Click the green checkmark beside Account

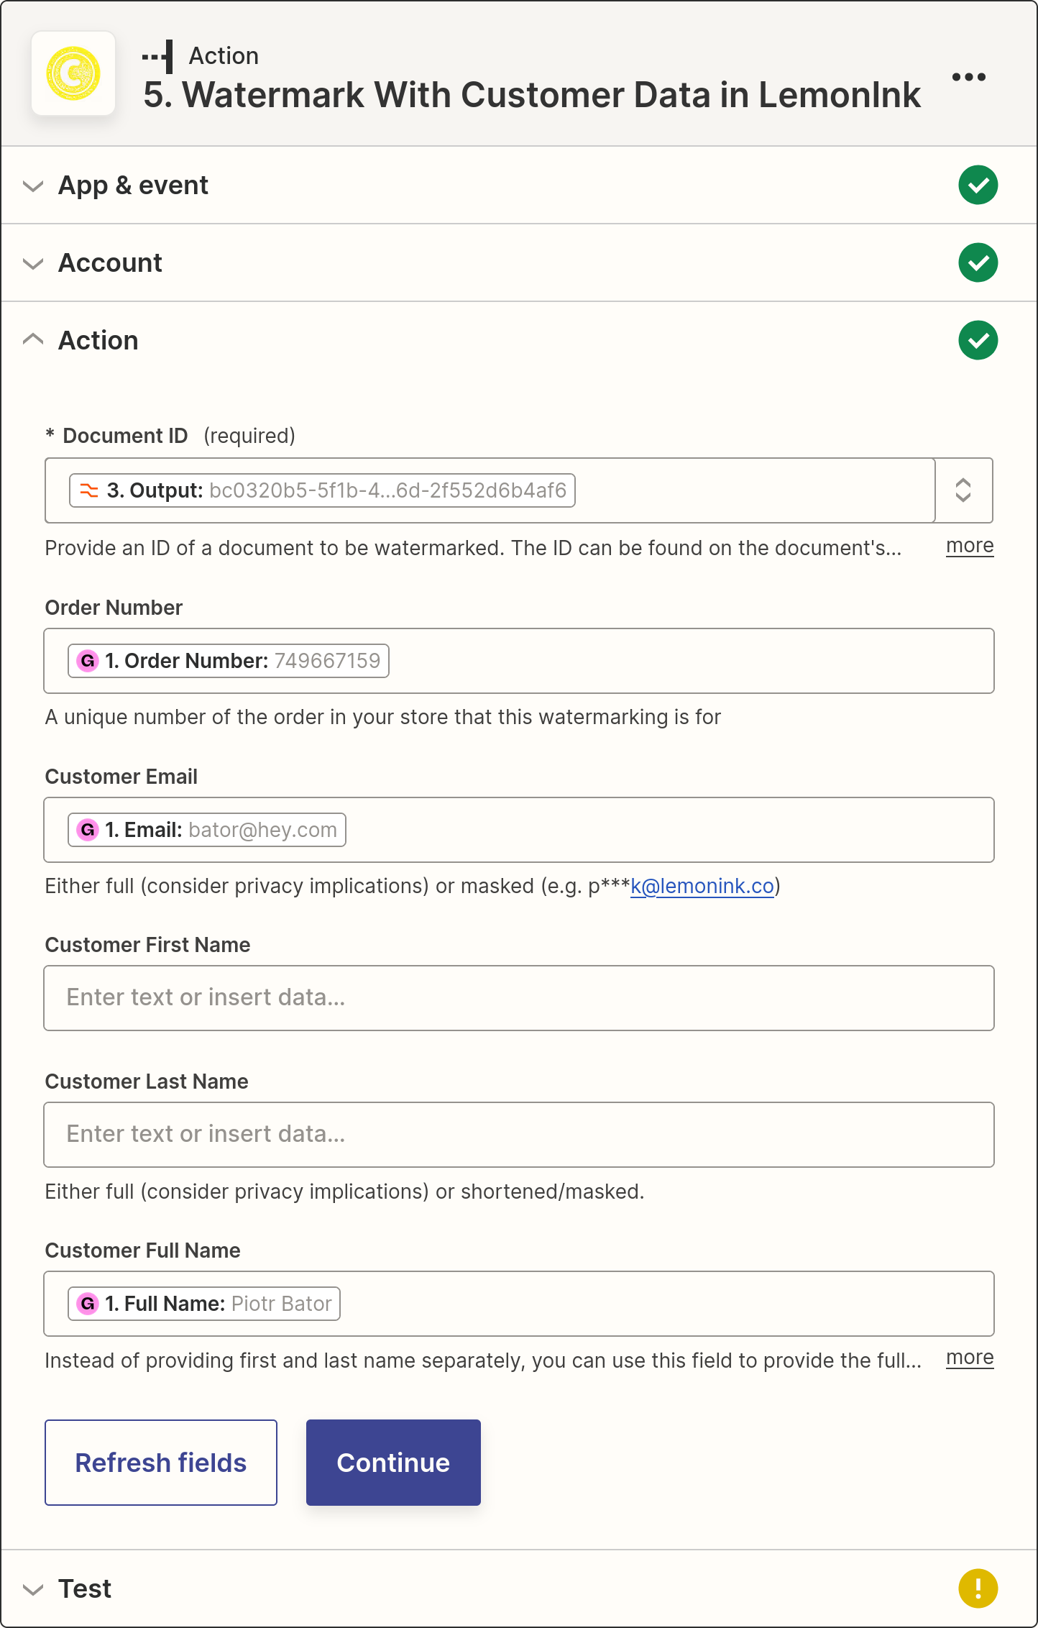coord(978,262)
